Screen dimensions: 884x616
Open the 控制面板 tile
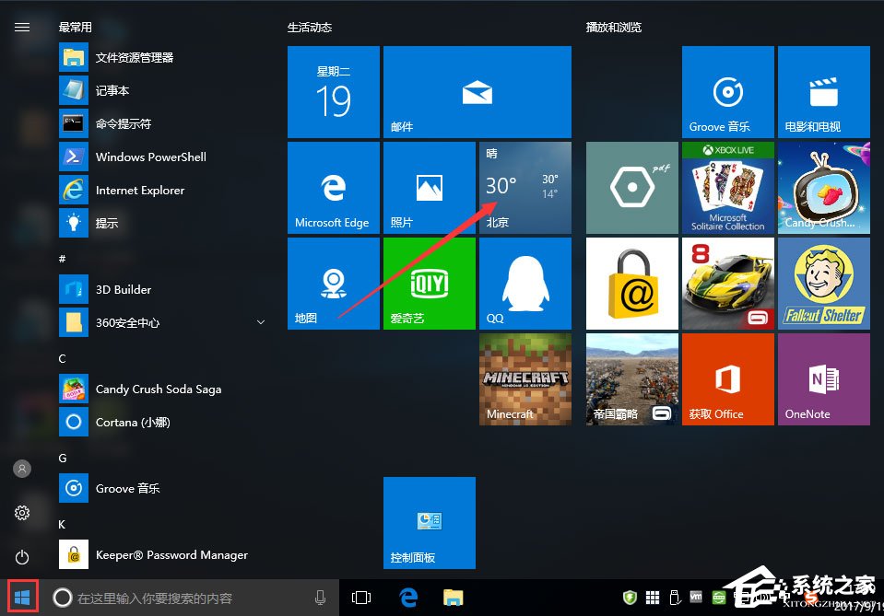429,522
